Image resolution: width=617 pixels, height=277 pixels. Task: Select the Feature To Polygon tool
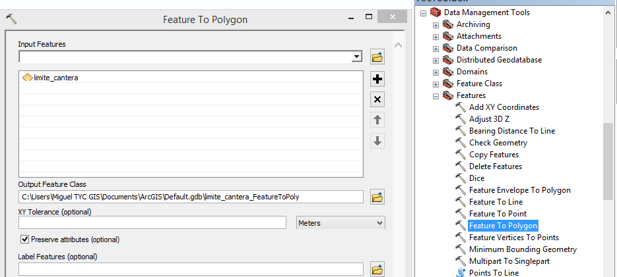[503, 226]
